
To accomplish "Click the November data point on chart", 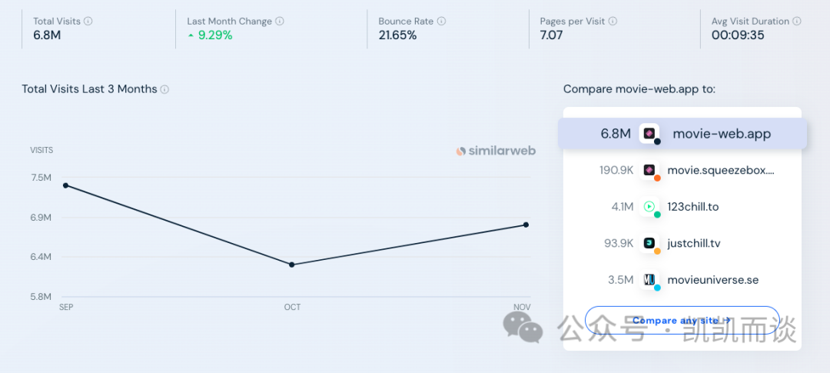I will (526, 225).
